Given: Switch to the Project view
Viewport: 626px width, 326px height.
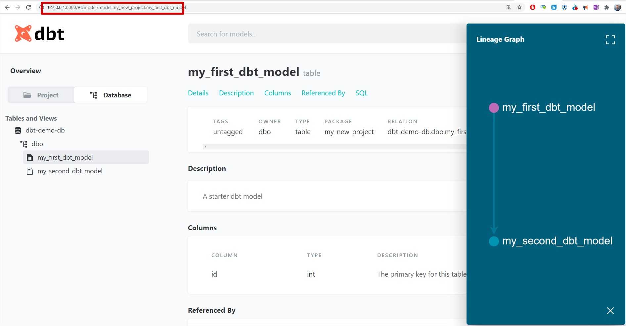Looking at the screenshot, I should tap(41, 95).
